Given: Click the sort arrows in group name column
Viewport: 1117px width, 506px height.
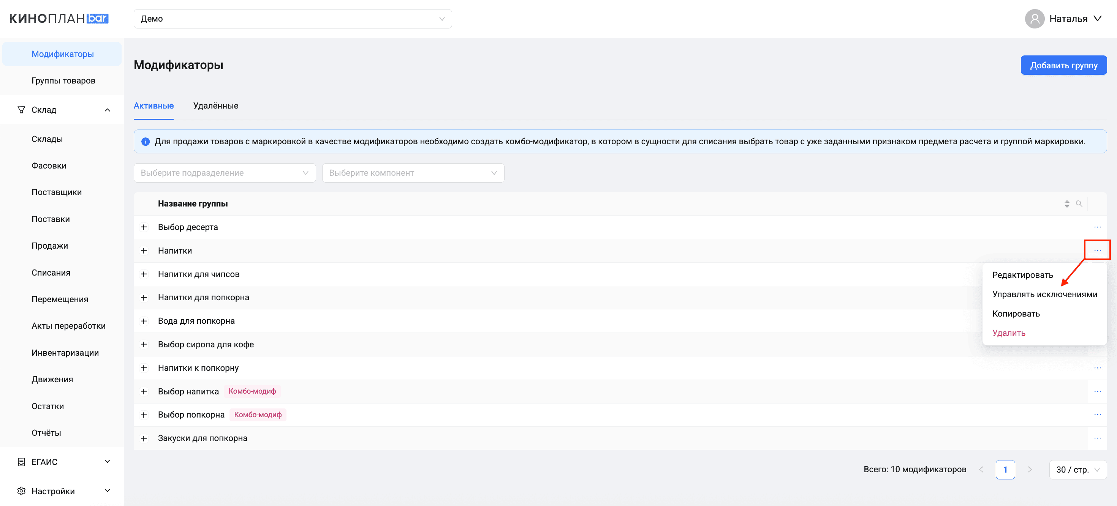Looking at the screenshot, I should point(1067,203).
